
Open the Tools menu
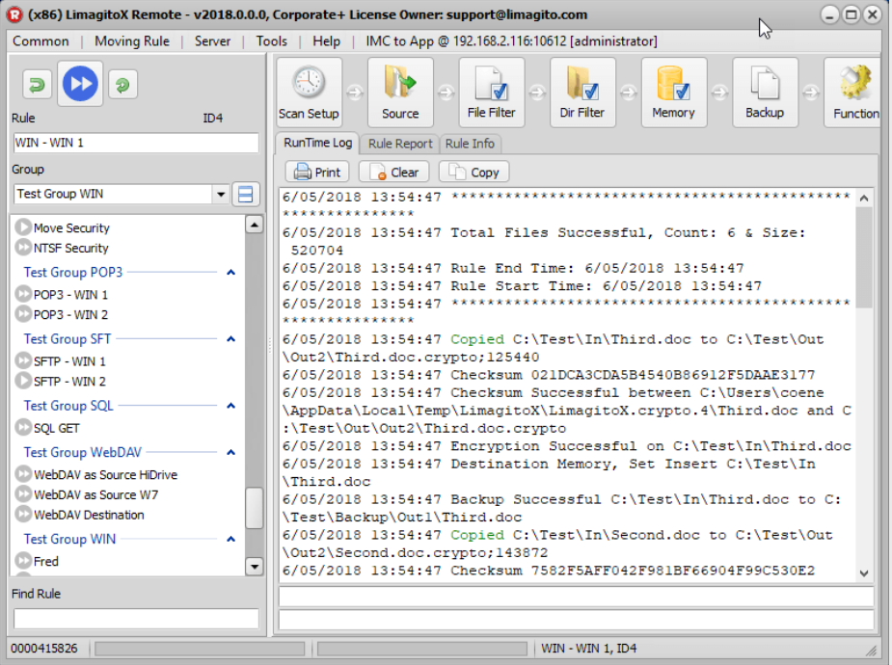point(271,41)
